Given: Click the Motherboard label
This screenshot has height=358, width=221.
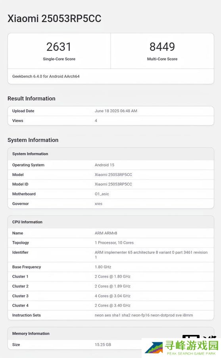Looking at the screenshot, I should [24, 194].
